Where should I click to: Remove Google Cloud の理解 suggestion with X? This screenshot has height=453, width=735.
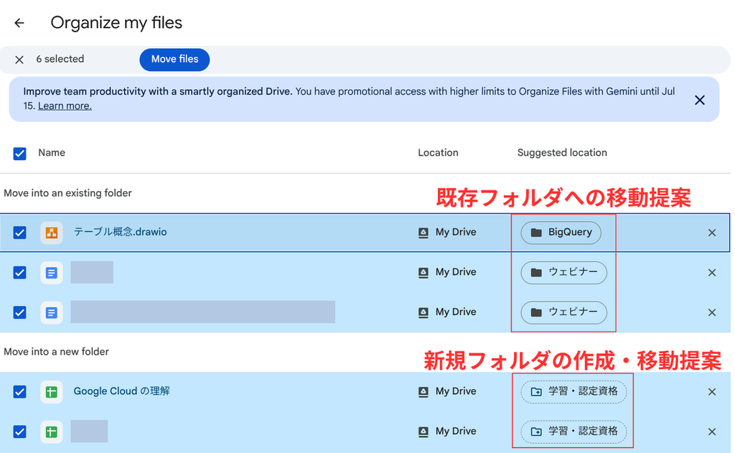point(711,391)
